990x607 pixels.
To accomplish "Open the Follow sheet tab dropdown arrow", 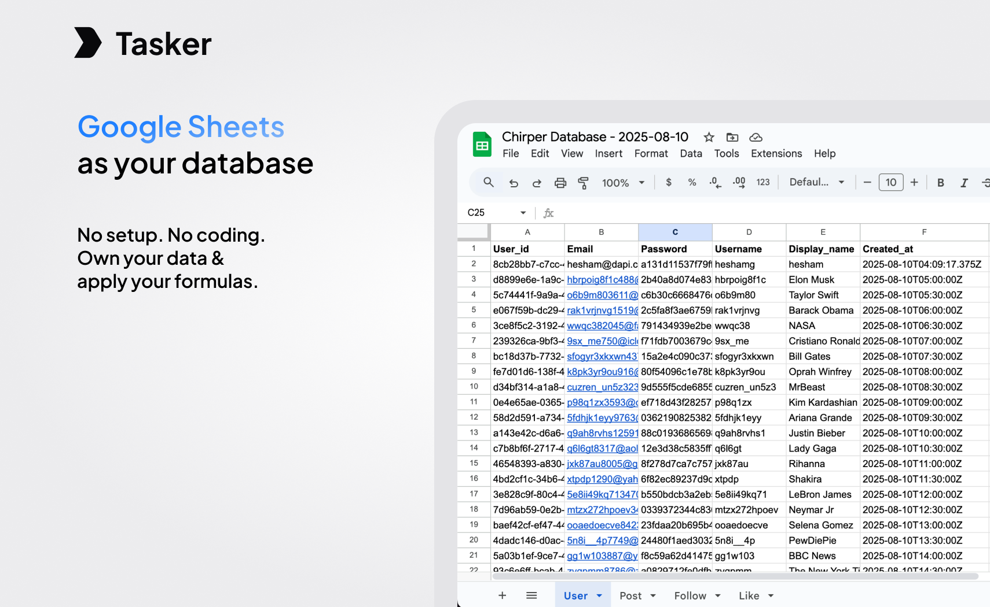I will pyautogui.click(x=718, y=595).
